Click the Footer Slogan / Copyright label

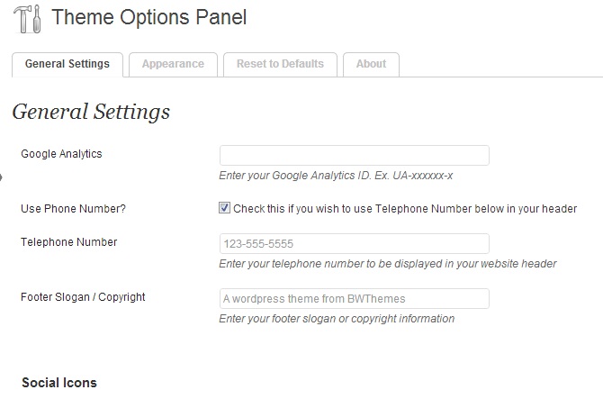(x=83, y=297)
